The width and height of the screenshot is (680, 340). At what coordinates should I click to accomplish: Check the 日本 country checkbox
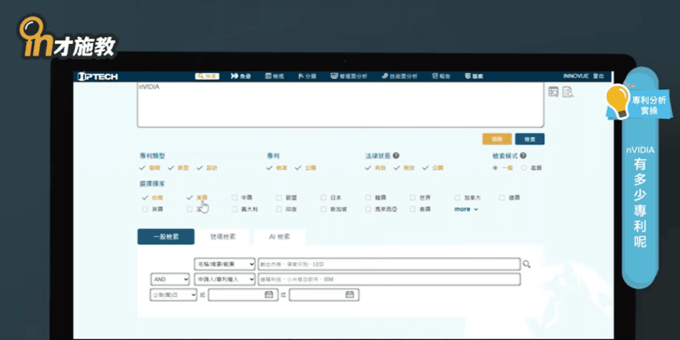click(323, 198)
